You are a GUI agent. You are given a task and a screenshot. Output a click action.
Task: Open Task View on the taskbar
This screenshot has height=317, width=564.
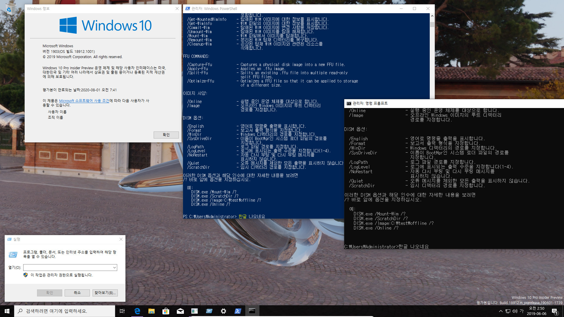point(122,311)
